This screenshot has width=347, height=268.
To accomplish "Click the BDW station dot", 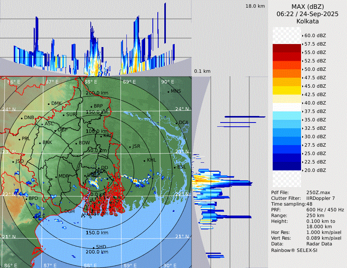I will 76,144.
